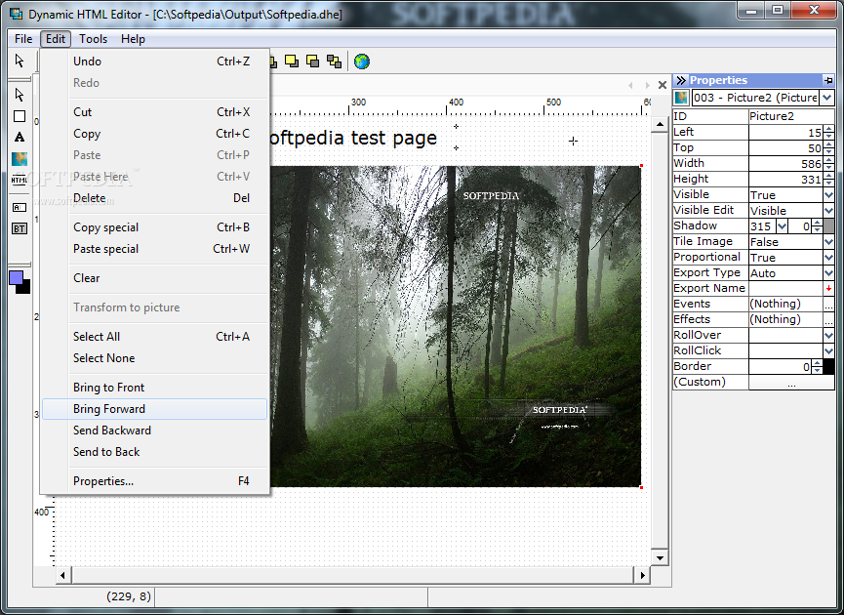Choose Select None in the menu

(x=154, y=358)
